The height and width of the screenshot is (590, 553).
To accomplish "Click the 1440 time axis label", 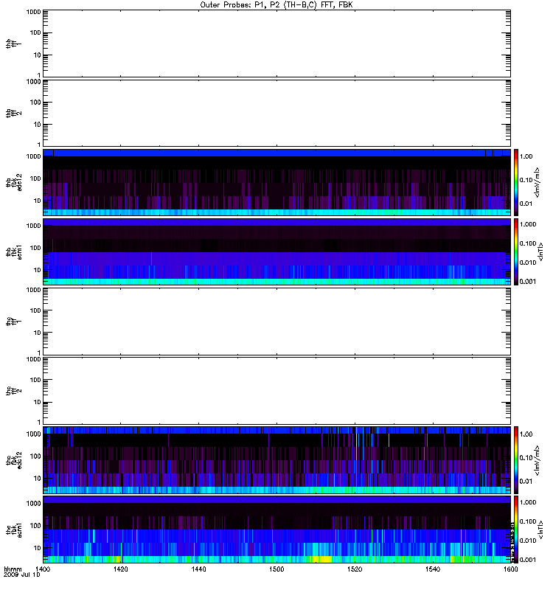I will coord(198,569).
